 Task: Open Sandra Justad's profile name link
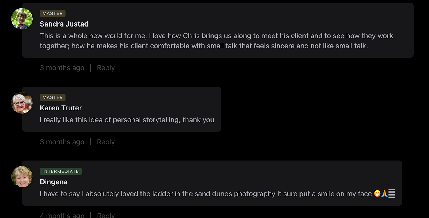click(x=64, y=24)
